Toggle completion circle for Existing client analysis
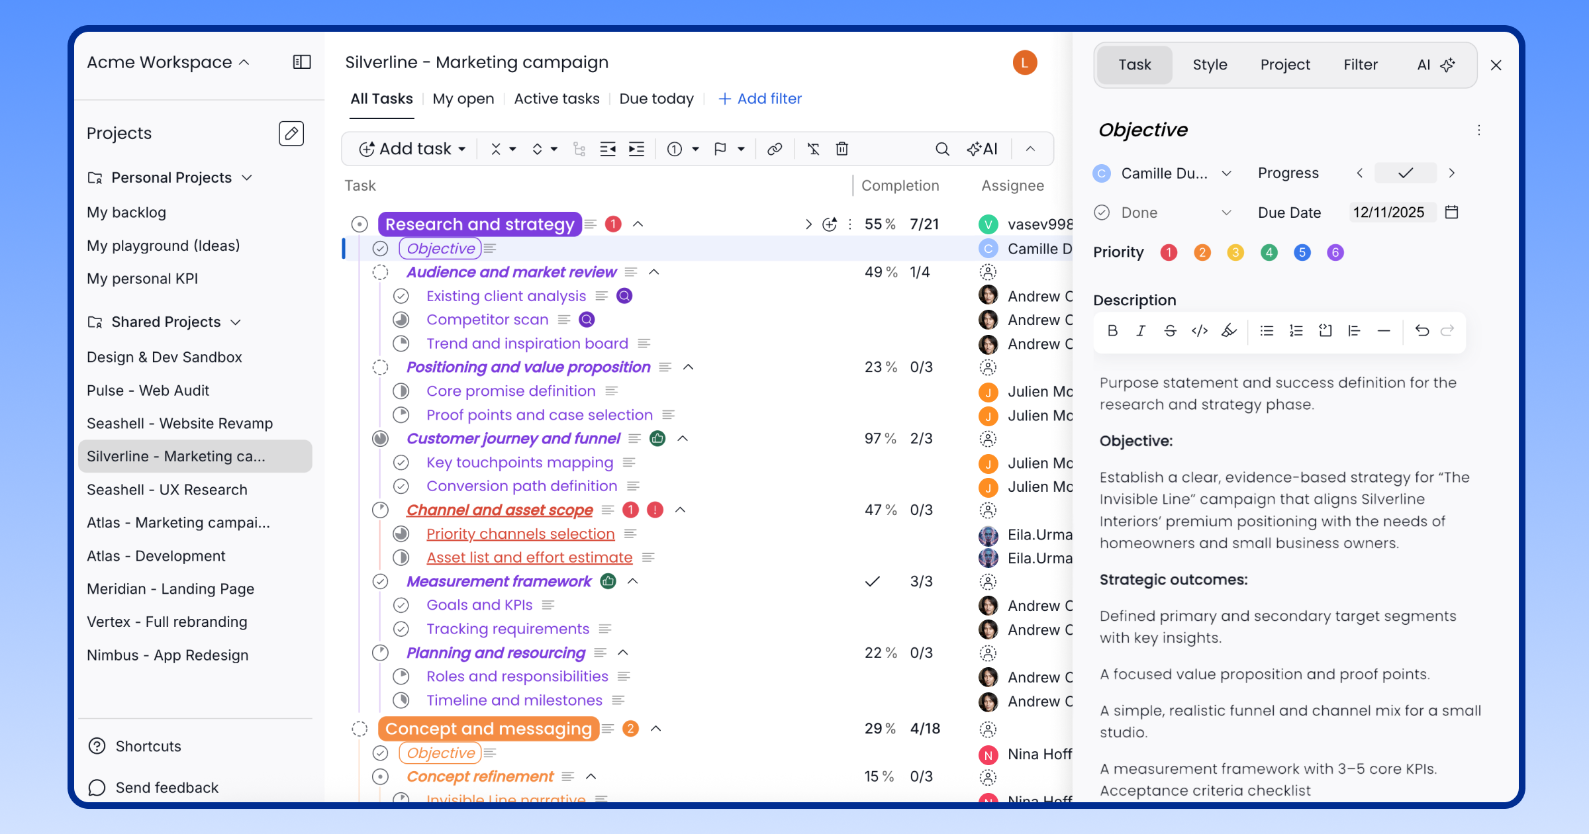The height and width of the screenshot is (834, 1589). [401, 296]
